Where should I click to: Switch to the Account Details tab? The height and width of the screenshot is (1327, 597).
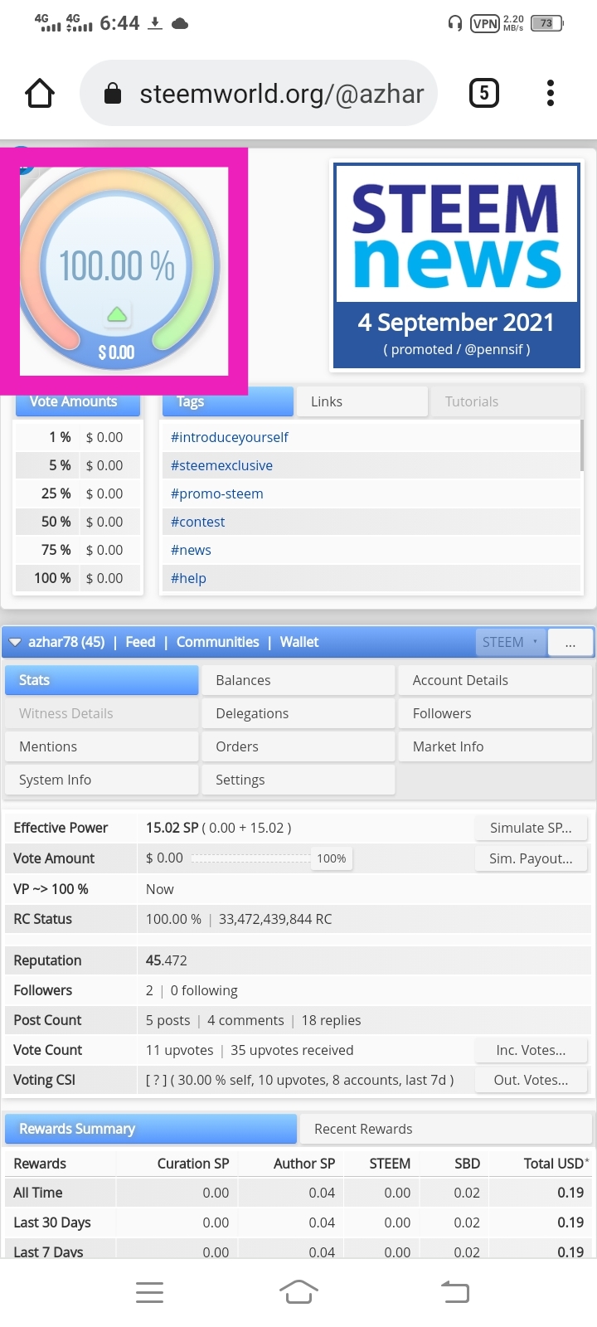495,680
